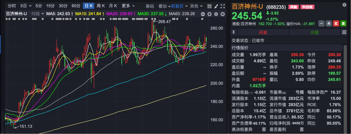Click the MA5: 242.93 legend label
Viewport: 351px width, 134px height.
coord(60,14)
